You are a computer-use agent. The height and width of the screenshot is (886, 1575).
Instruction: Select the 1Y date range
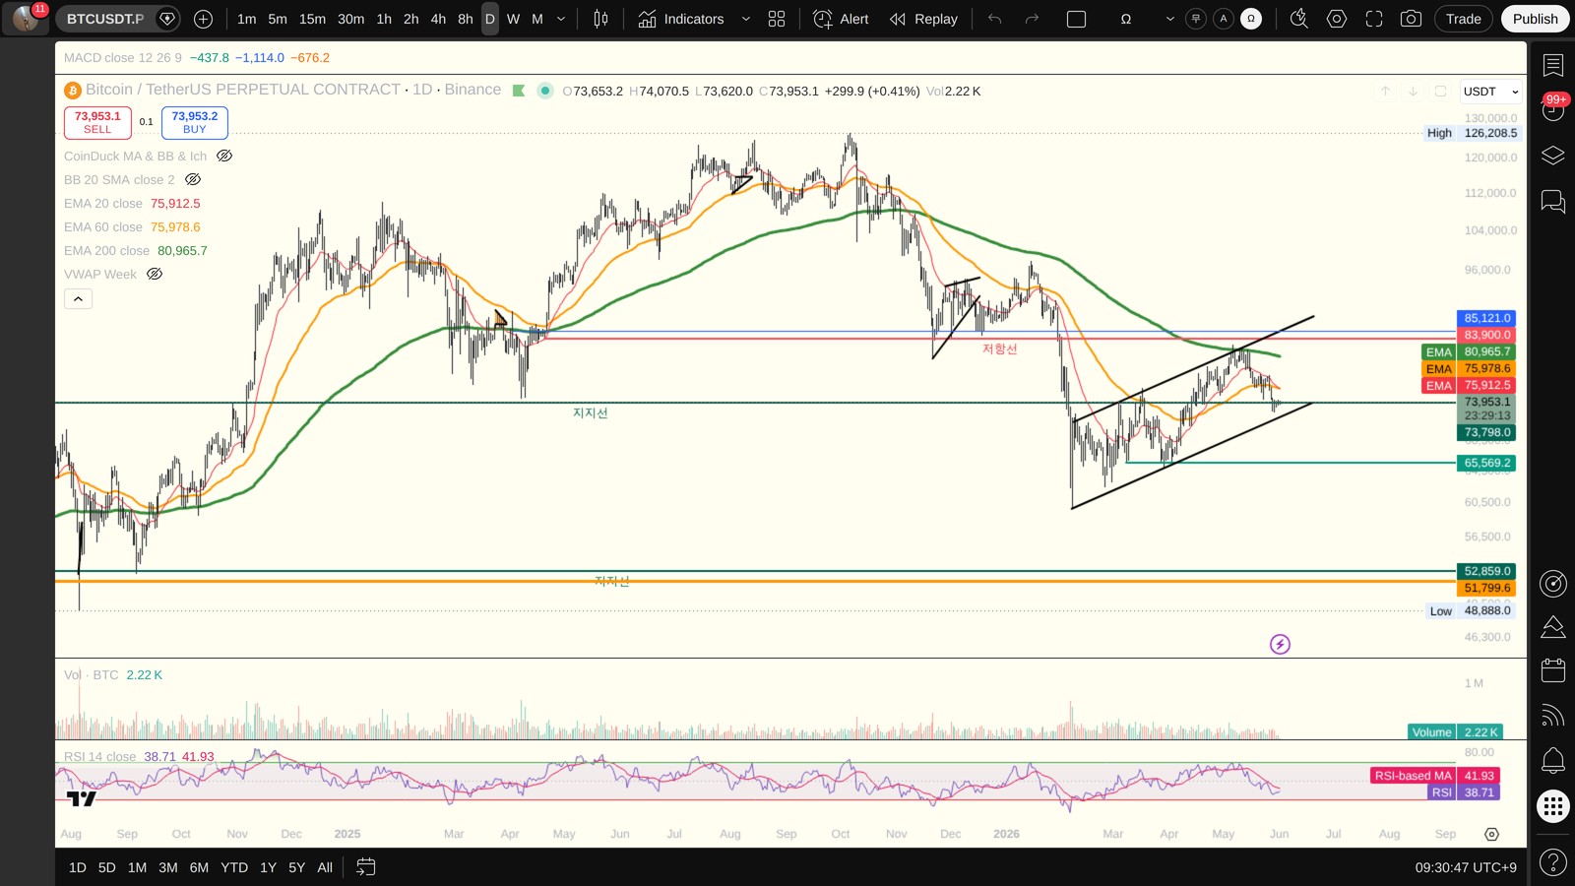(x=268, y=867)
